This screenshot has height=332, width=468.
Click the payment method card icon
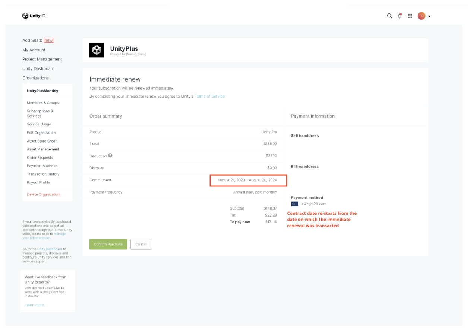tap(294, 204)
